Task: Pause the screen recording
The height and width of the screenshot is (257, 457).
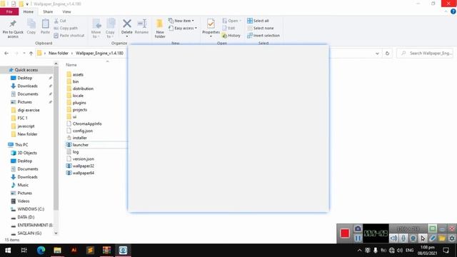Action: point(358,238)
